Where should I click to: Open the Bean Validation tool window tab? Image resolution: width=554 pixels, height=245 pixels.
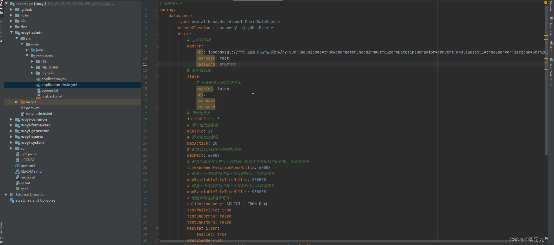click(x=551, y=72)
